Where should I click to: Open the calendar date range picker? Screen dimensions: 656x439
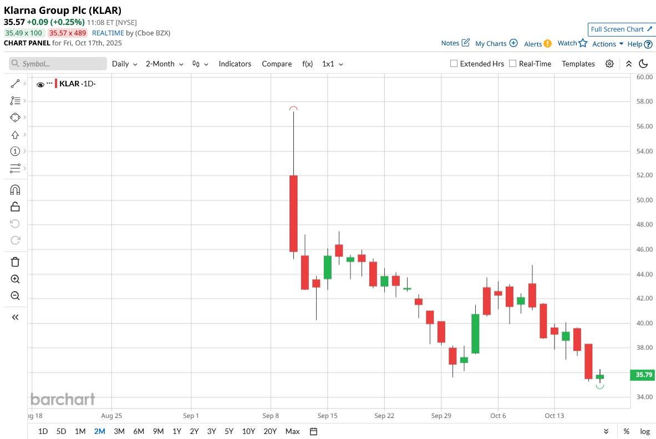pos(313,431)
